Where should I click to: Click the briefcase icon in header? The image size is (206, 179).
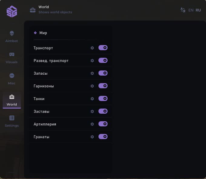(x=33, y=10)
